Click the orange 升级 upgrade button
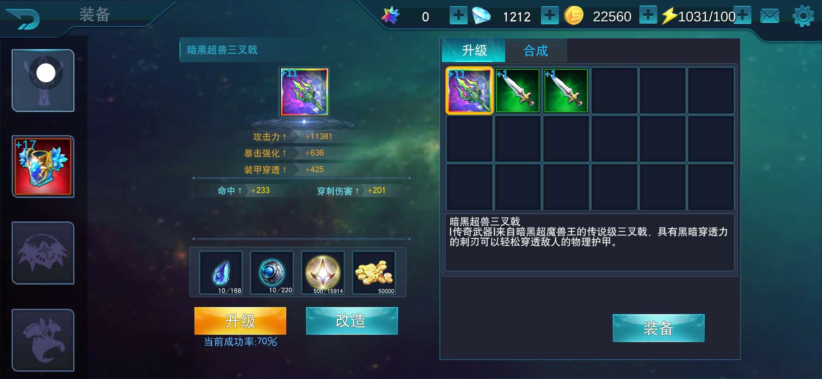Image resolution: width=822 pixels, height=379 pixels. (240, 321)
